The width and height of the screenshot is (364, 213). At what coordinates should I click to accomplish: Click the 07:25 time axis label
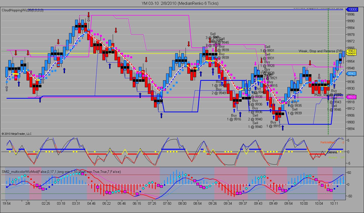pyautogui.click(x=152, y=203)
